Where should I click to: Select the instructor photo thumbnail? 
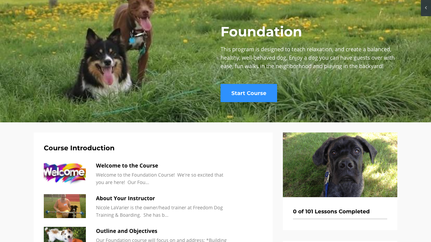coord(65,206)
